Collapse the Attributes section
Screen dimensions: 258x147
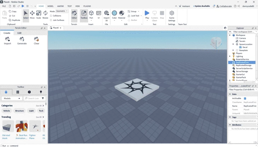click(x=230, y=125)
